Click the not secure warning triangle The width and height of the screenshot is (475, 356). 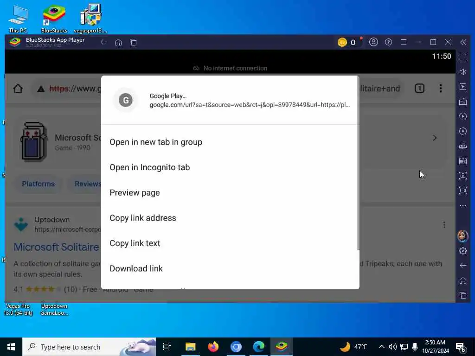click(41, 89)
